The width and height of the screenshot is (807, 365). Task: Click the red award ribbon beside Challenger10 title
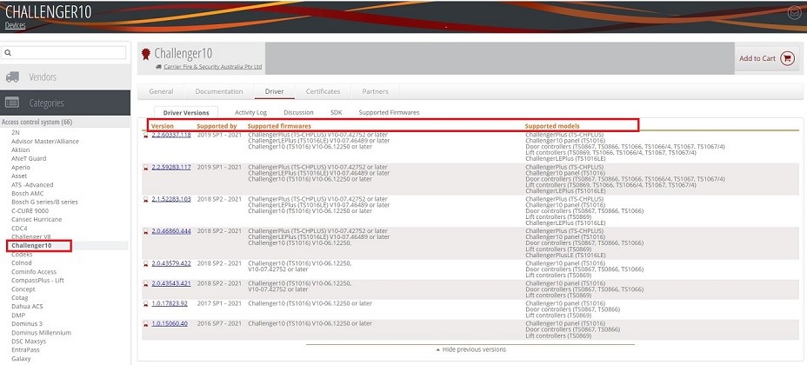146,54
